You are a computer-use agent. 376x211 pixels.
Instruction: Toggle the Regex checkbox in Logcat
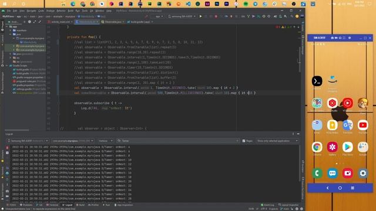[x=244, y=141]
